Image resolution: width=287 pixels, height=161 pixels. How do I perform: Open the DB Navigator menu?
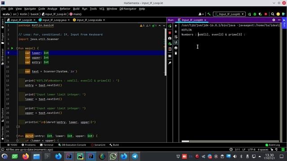click(128, 9)
